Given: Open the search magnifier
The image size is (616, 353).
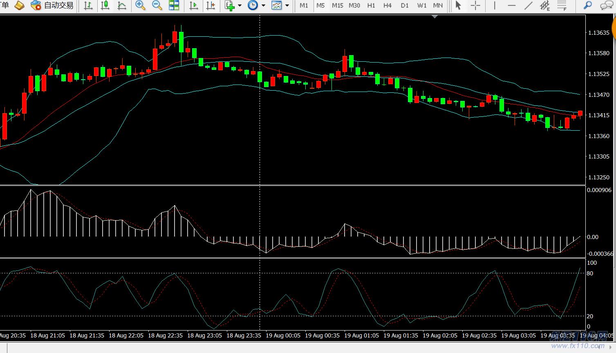Looking at the screenshot, I should [x=587, y=5].
